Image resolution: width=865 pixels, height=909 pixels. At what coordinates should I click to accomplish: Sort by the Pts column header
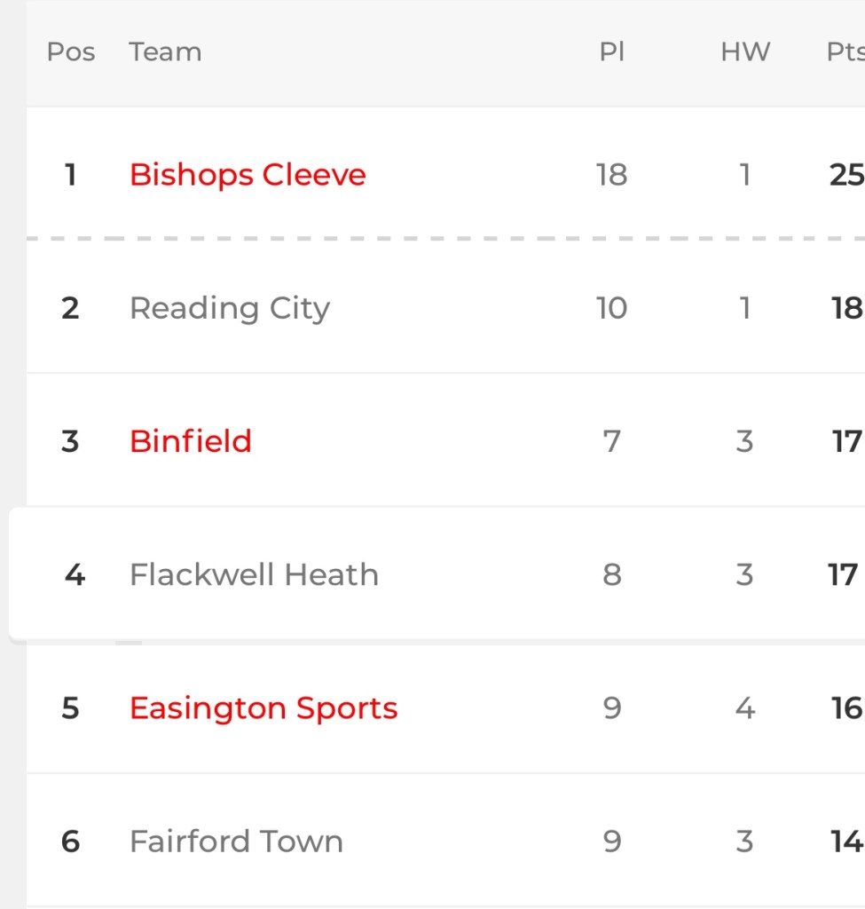845,52
